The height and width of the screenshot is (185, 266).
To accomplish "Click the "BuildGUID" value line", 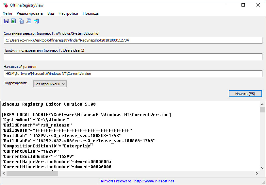I will (x=67, y=130).
